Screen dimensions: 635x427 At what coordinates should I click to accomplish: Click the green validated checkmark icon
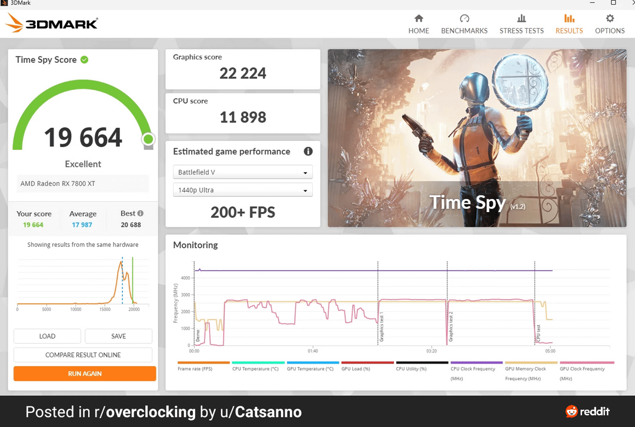[x=84, y=60]
